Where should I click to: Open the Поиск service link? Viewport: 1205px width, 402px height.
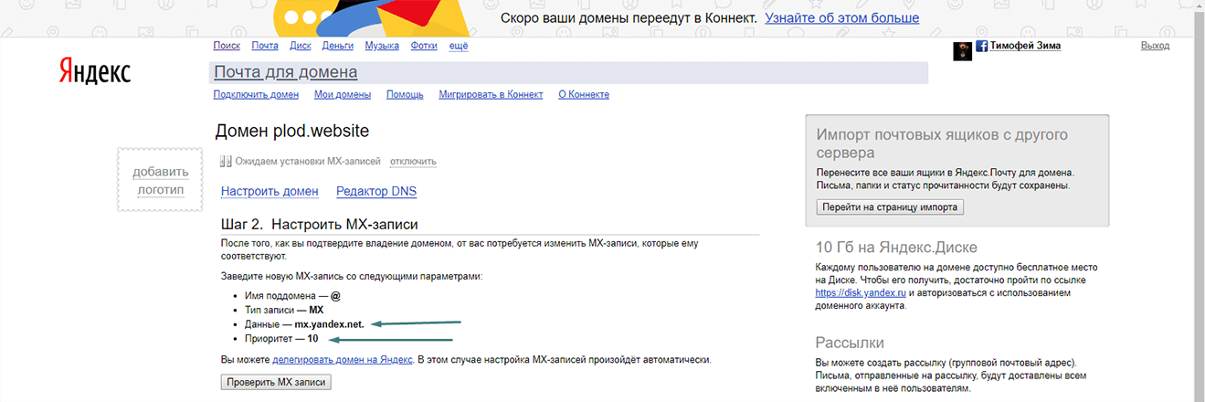227,46
